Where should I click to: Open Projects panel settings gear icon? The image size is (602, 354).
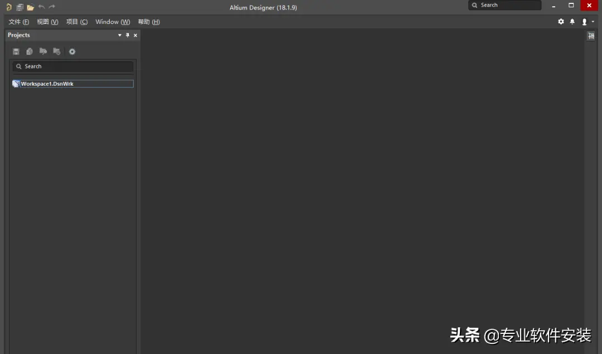click(72, 51)
